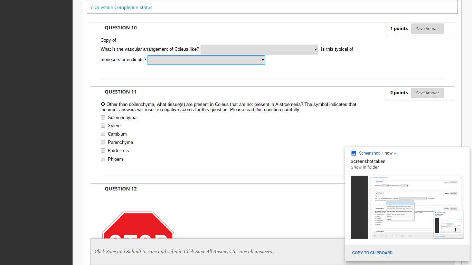Click the QUESTION 12 heading
Viewport: 472px width, 265px height.
pyautogui.click(x=121, y=189)
